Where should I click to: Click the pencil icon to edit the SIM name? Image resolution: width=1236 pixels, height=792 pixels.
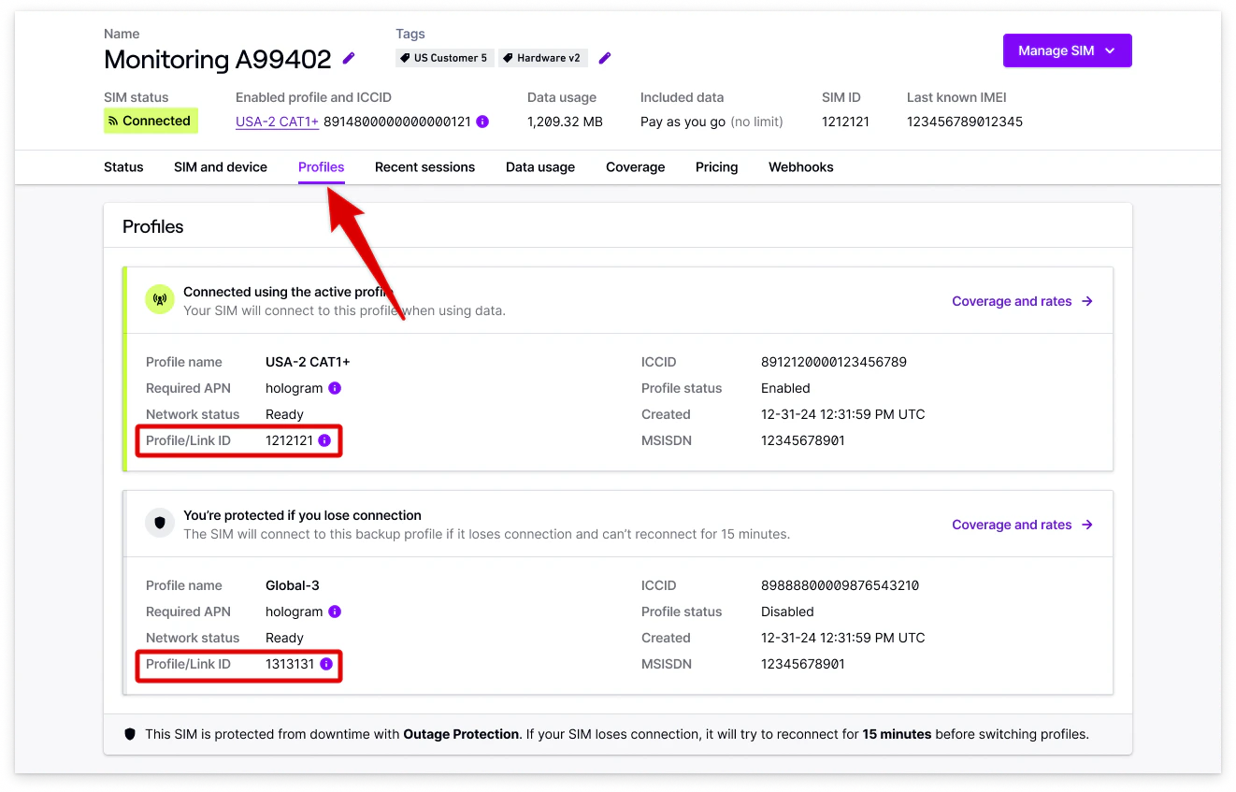[349, 58]
